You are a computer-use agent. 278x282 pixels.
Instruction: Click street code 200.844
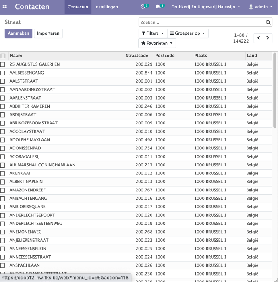click(144, 73)
